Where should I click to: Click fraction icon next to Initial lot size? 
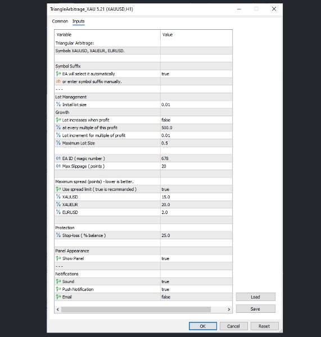tap(58, 104)
